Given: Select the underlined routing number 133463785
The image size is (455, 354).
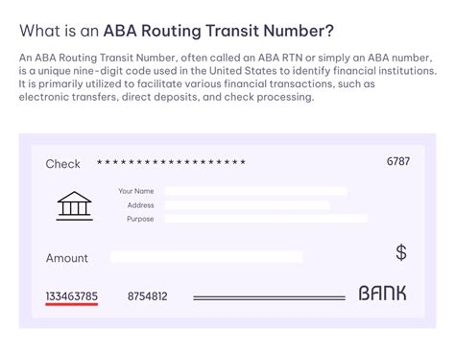Looking at the screenshot, I should [x=72, y=296].
